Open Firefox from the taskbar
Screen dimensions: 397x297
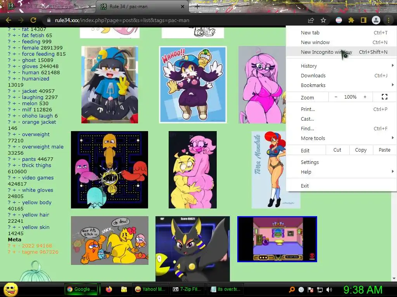tap(109, 289)
